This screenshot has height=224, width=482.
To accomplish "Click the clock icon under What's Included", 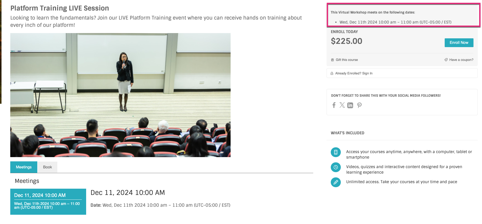I will point(336,167).
